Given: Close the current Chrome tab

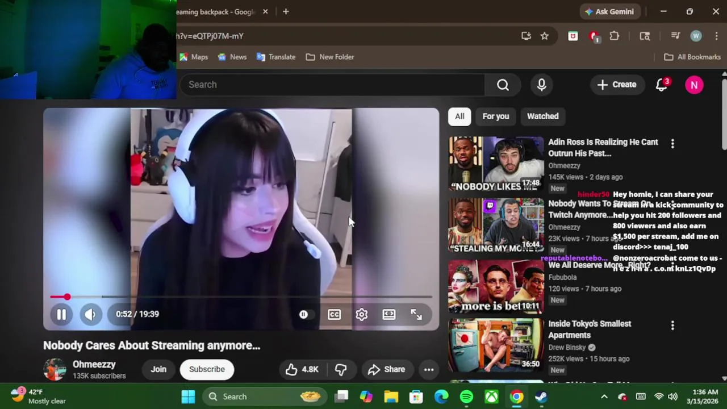Looking at the screenshot, I should pyautogui.click(x=265, y=11).
